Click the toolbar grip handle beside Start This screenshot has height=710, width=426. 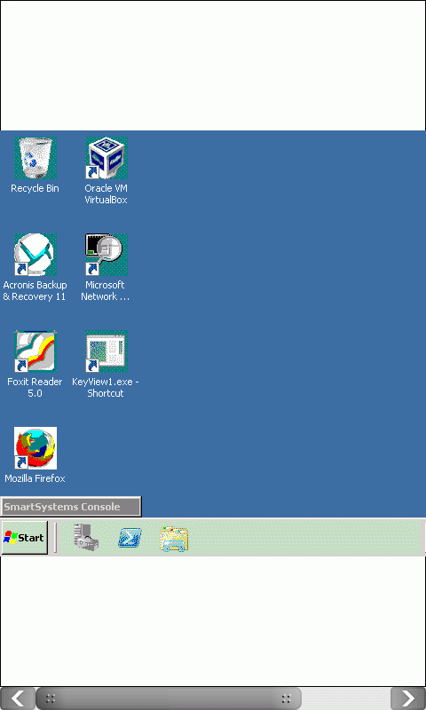click(55, 538)
